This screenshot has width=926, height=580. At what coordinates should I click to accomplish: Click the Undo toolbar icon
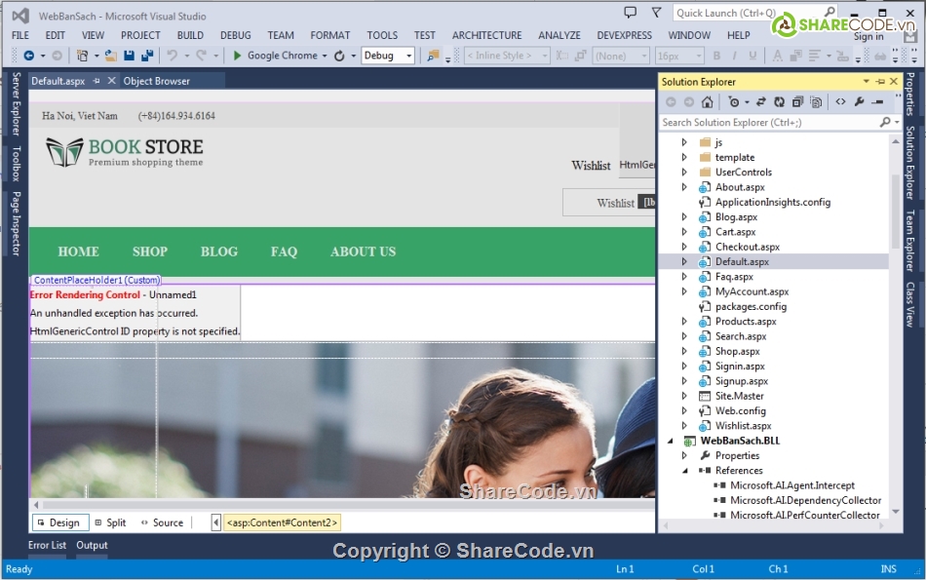tap(173, 56)
